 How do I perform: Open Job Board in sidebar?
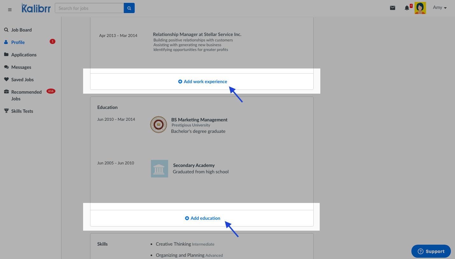21,30
